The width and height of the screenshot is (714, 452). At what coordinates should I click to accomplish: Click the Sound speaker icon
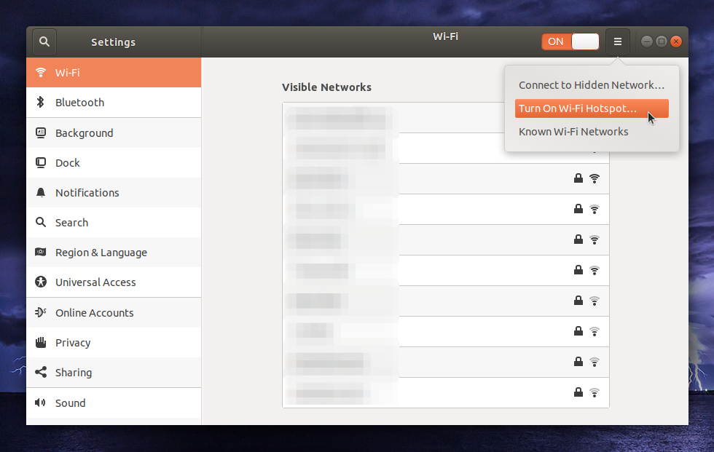tap(41, 403)
